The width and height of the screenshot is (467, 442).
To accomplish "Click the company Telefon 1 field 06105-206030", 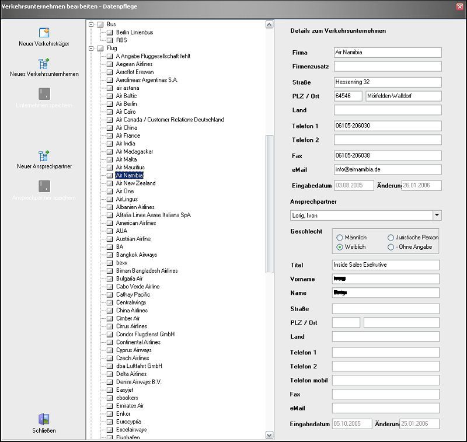I will pyautogui.click(x=388, y=126).
